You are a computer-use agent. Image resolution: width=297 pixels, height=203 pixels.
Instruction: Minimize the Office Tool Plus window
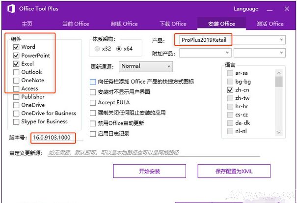(270, 9)
